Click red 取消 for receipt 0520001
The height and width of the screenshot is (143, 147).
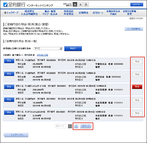click(x=137, y=87)
